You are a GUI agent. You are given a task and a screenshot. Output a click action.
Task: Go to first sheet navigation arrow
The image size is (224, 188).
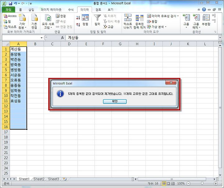point(4,179)
